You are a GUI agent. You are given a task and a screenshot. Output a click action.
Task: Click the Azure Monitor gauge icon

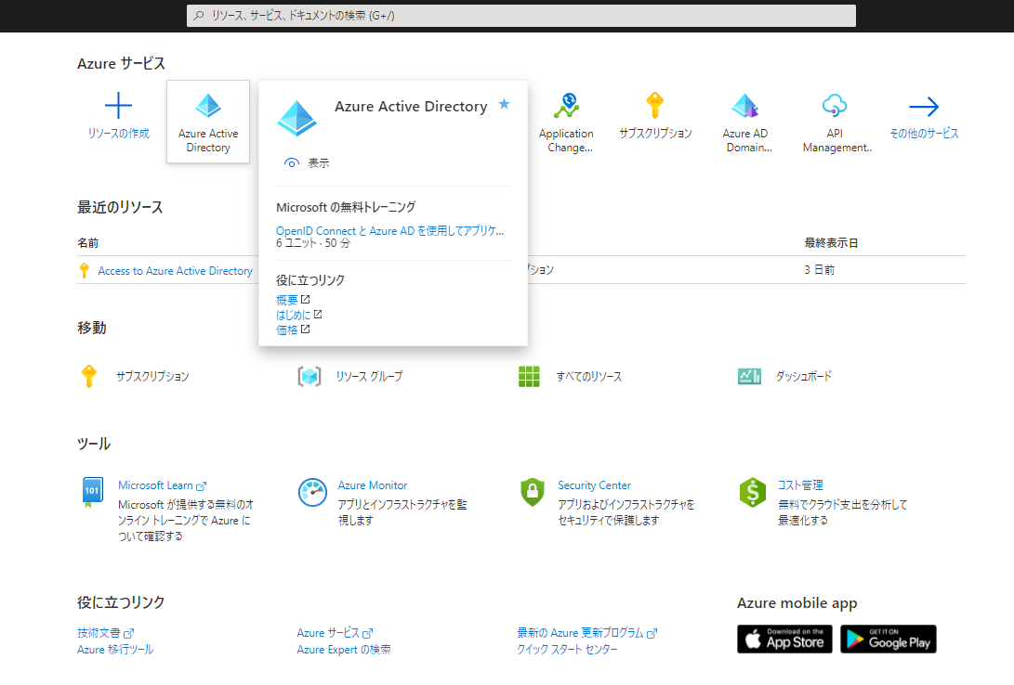[312, 493]
